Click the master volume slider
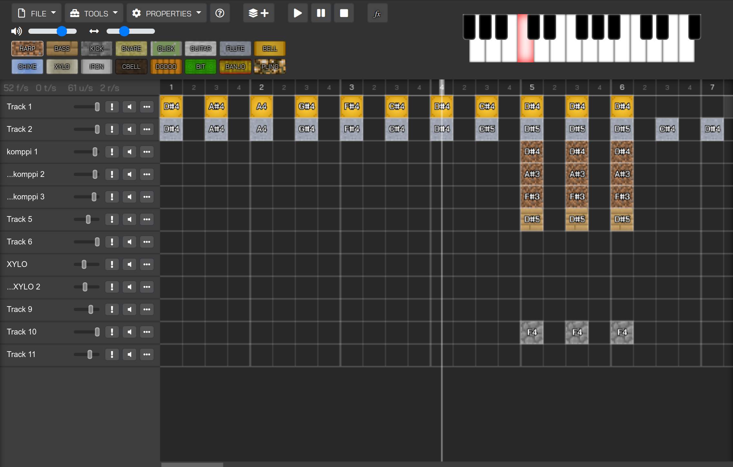The width and height of the screenshot is (733, 467). click(52, 31)
